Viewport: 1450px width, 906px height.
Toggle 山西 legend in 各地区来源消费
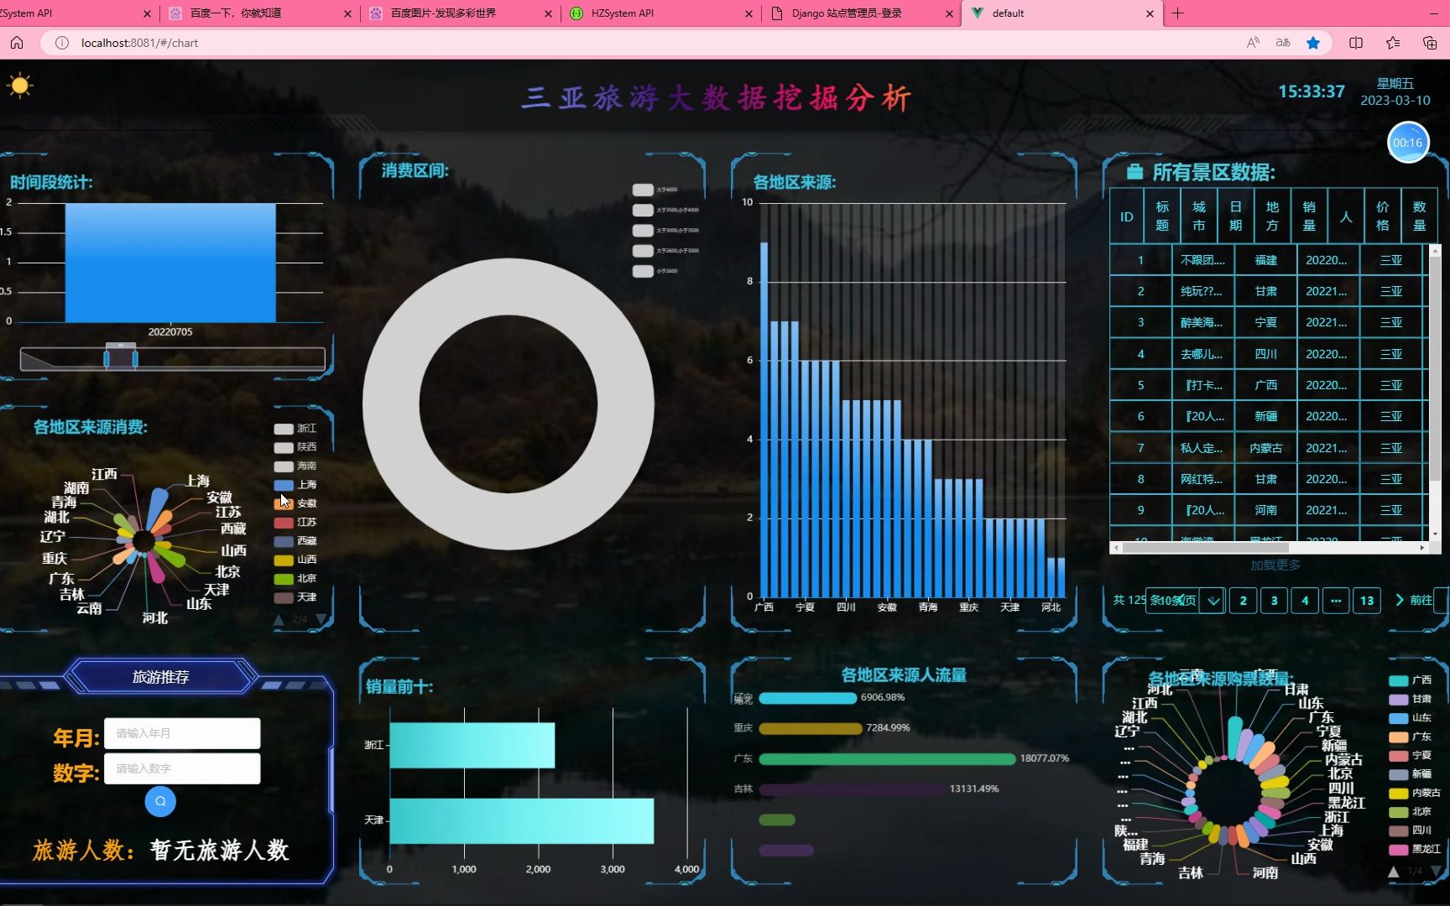click(x=295, y=560)
